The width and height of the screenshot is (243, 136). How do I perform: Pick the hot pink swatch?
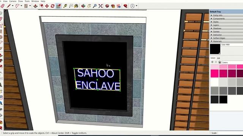pyautogui.click(x=215, y=73)
